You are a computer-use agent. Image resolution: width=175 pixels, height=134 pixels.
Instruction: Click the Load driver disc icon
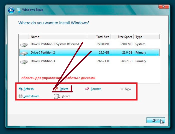(20, 96)
